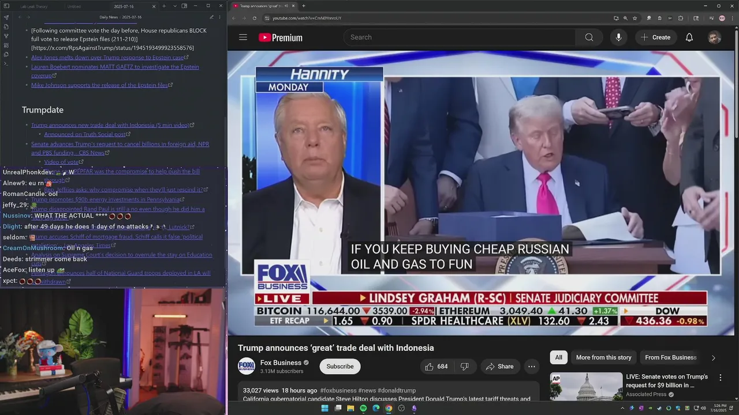
Task: Open Alex Jones melts down link
Action: tap(107, 58)
